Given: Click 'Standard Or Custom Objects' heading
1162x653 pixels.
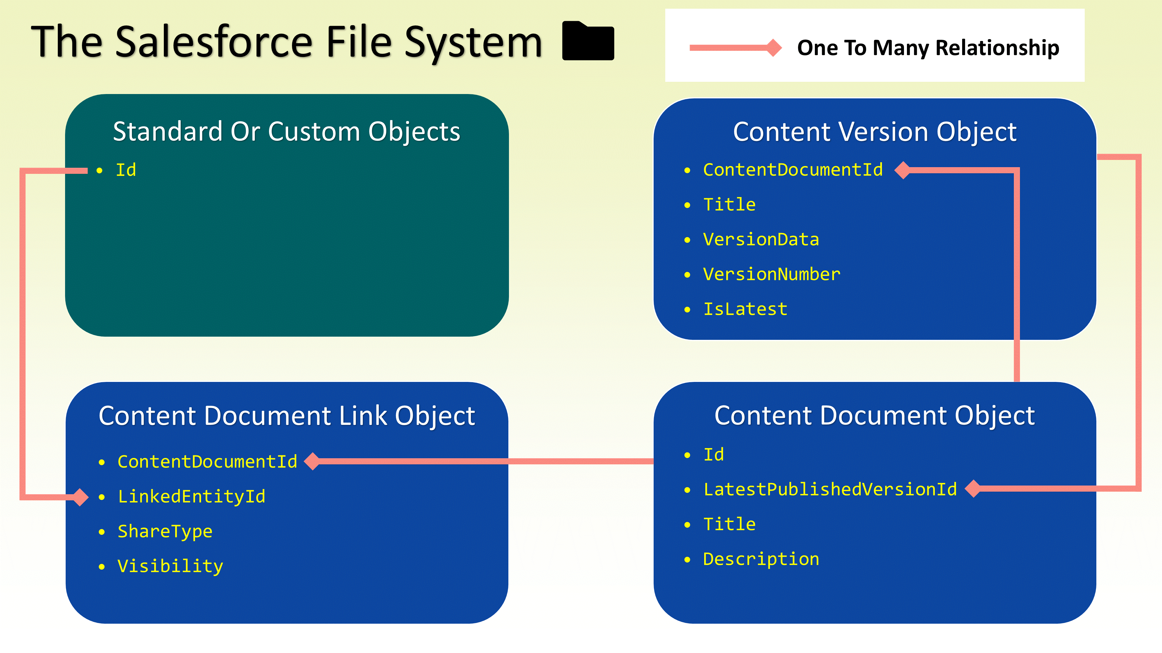Looking at the screenshot, I should 286,131.
